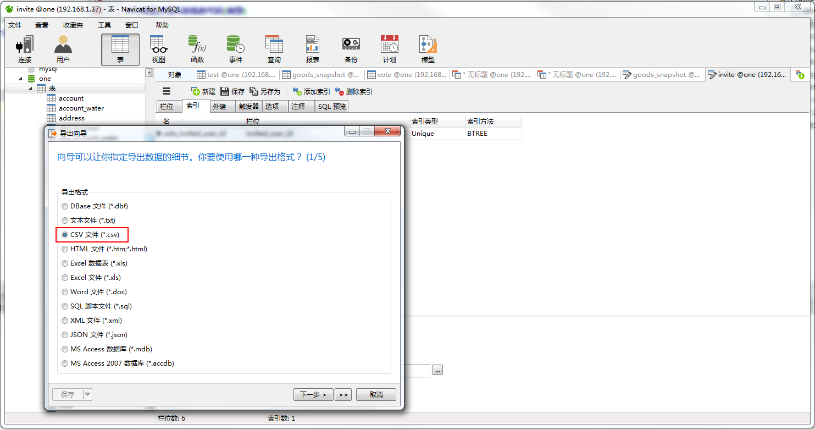Open the 模型 model section
The width and height of the screenshot is (815, 430).
click(428, 49)
